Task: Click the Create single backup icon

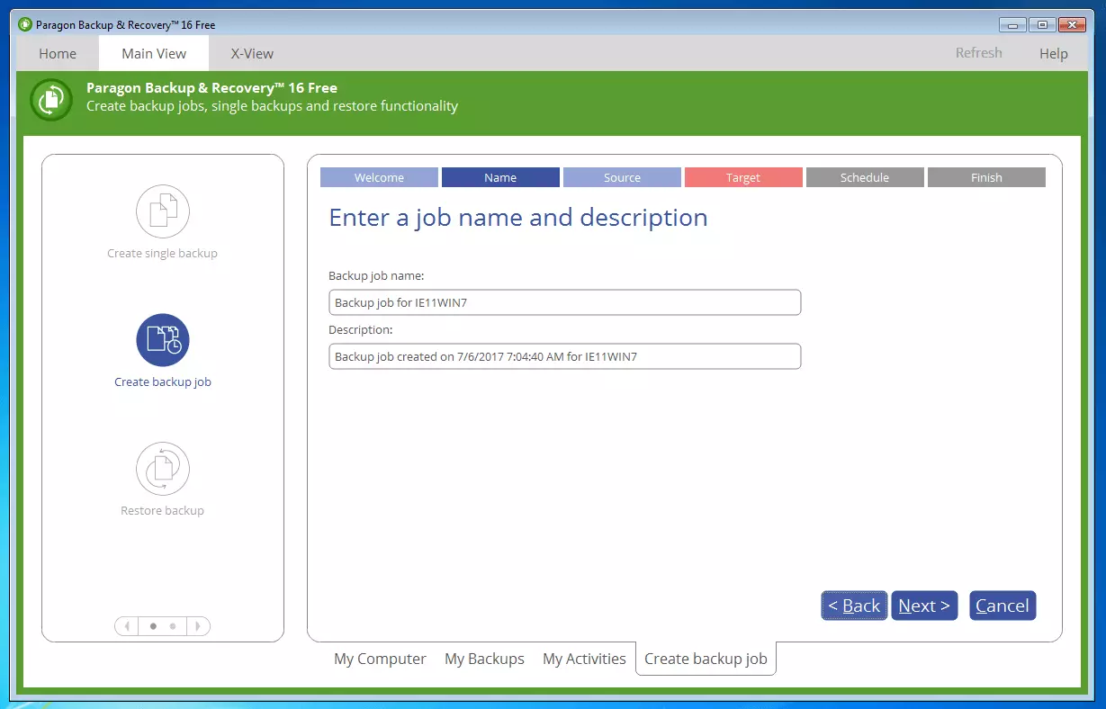Action: tap(163, 211)
